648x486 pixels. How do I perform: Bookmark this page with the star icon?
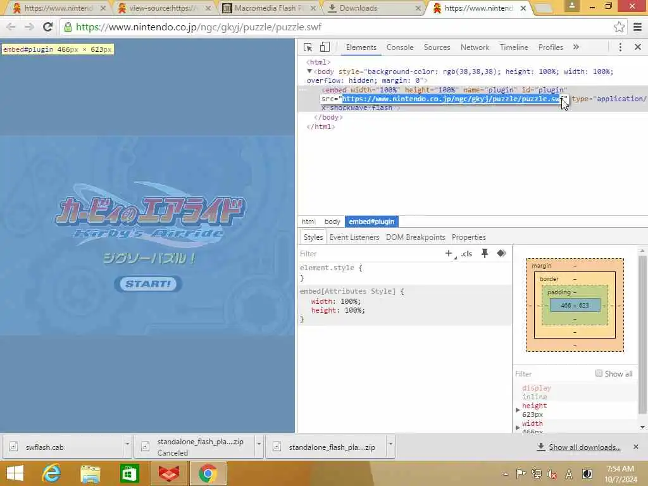click(619, 27)
